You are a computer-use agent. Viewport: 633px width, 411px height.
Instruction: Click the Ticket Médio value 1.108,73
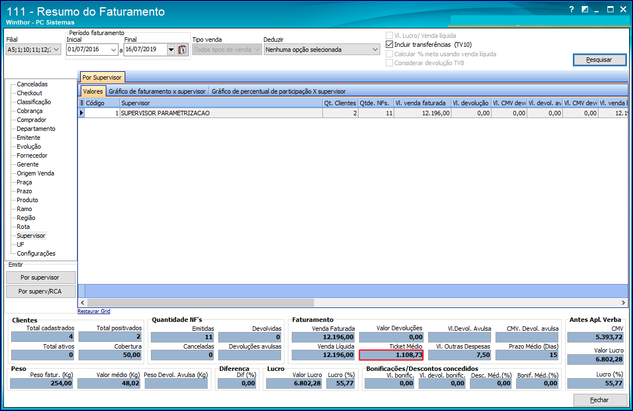point(391,355)
